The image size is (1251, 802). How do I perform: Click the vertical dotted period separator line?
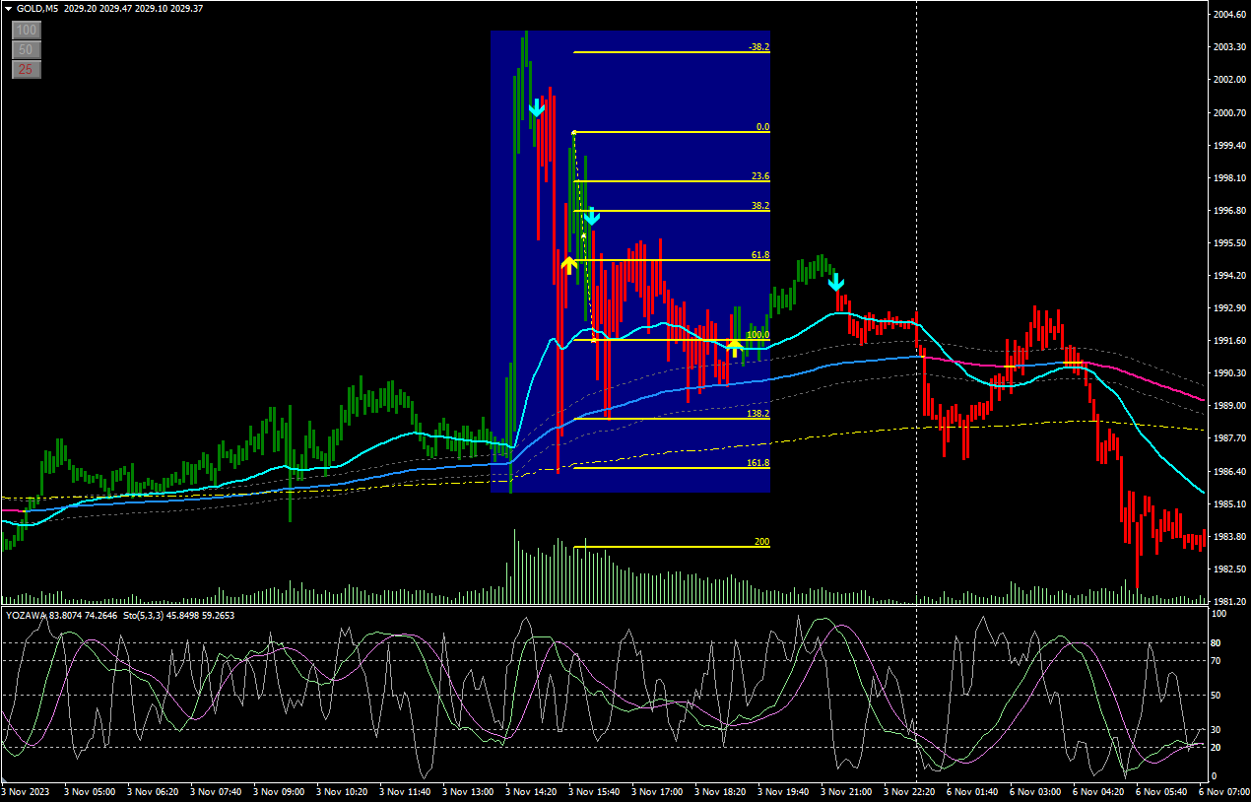[x=917, y=197]
